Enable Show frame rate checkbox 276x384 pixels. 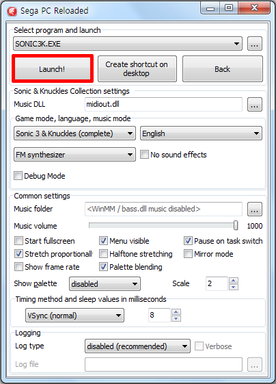click(18, 267)
